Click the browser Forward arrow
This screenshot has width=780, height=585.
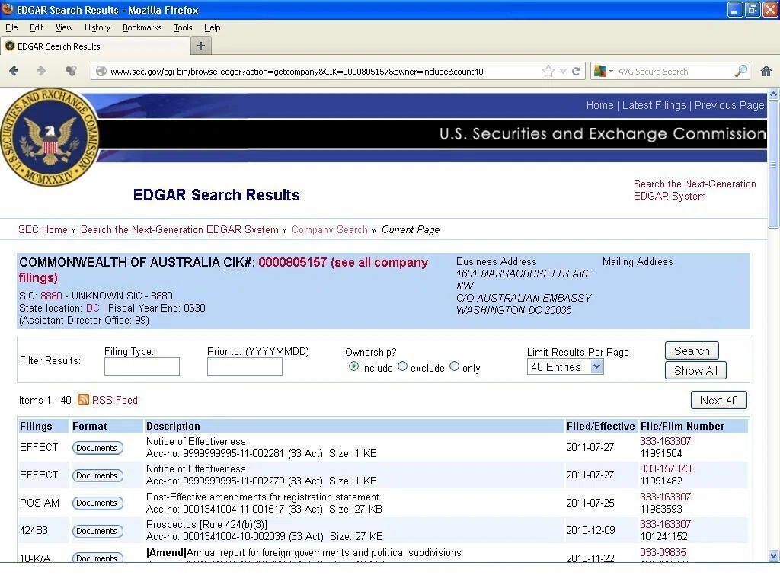click(41, 71)
